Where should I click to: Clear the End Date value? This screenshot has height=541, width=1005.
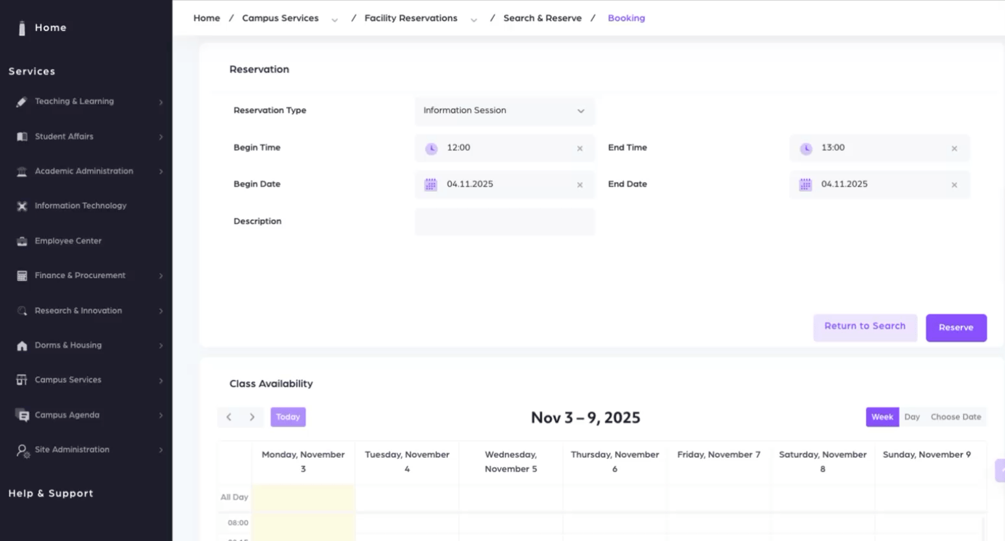[x=954, y=185]
